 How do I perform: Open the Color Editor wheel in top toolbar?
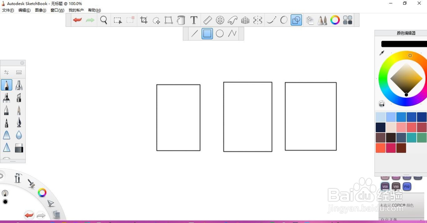(x=335, y=20)
